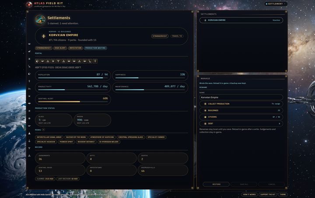Select Korvxian Empire in the Settlements list
315x198 pixels.
point(241,20)
